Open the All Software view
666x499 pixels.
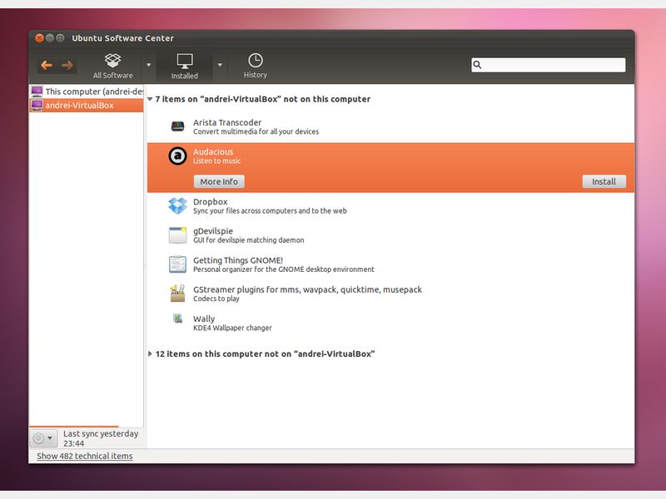112,66
